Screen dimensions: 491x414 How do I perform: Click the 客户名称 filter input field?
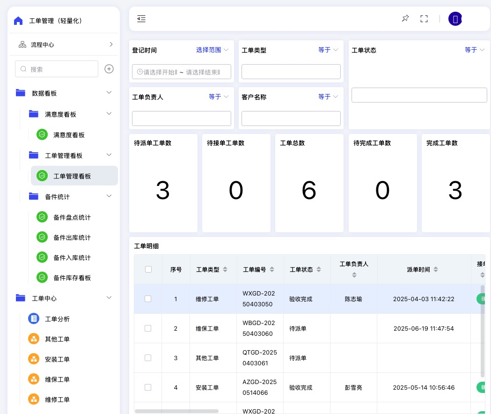291,118
